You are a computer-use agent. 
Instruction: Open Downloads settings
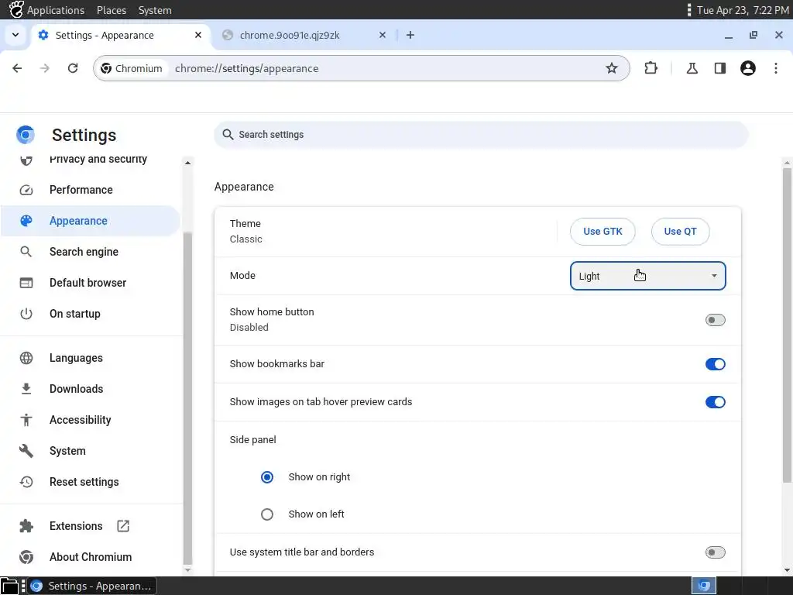(91, 389)
